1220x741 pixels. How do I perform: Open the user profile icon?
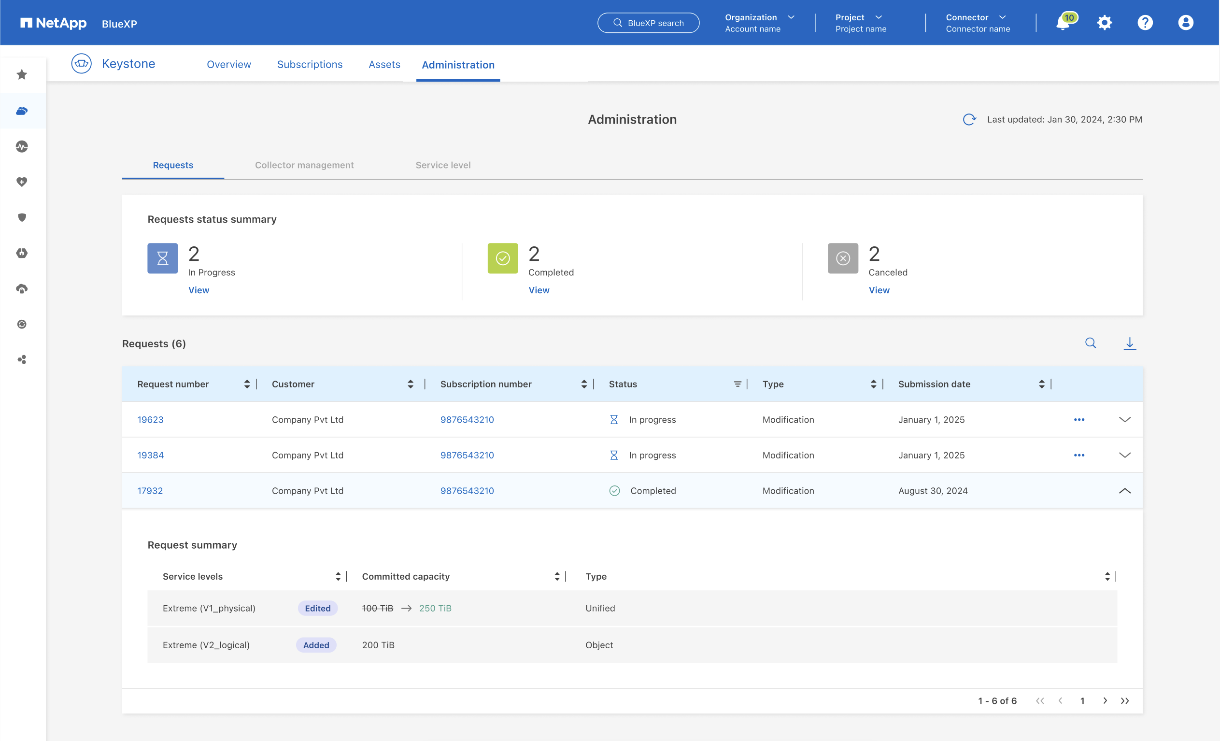(1185, 23)
